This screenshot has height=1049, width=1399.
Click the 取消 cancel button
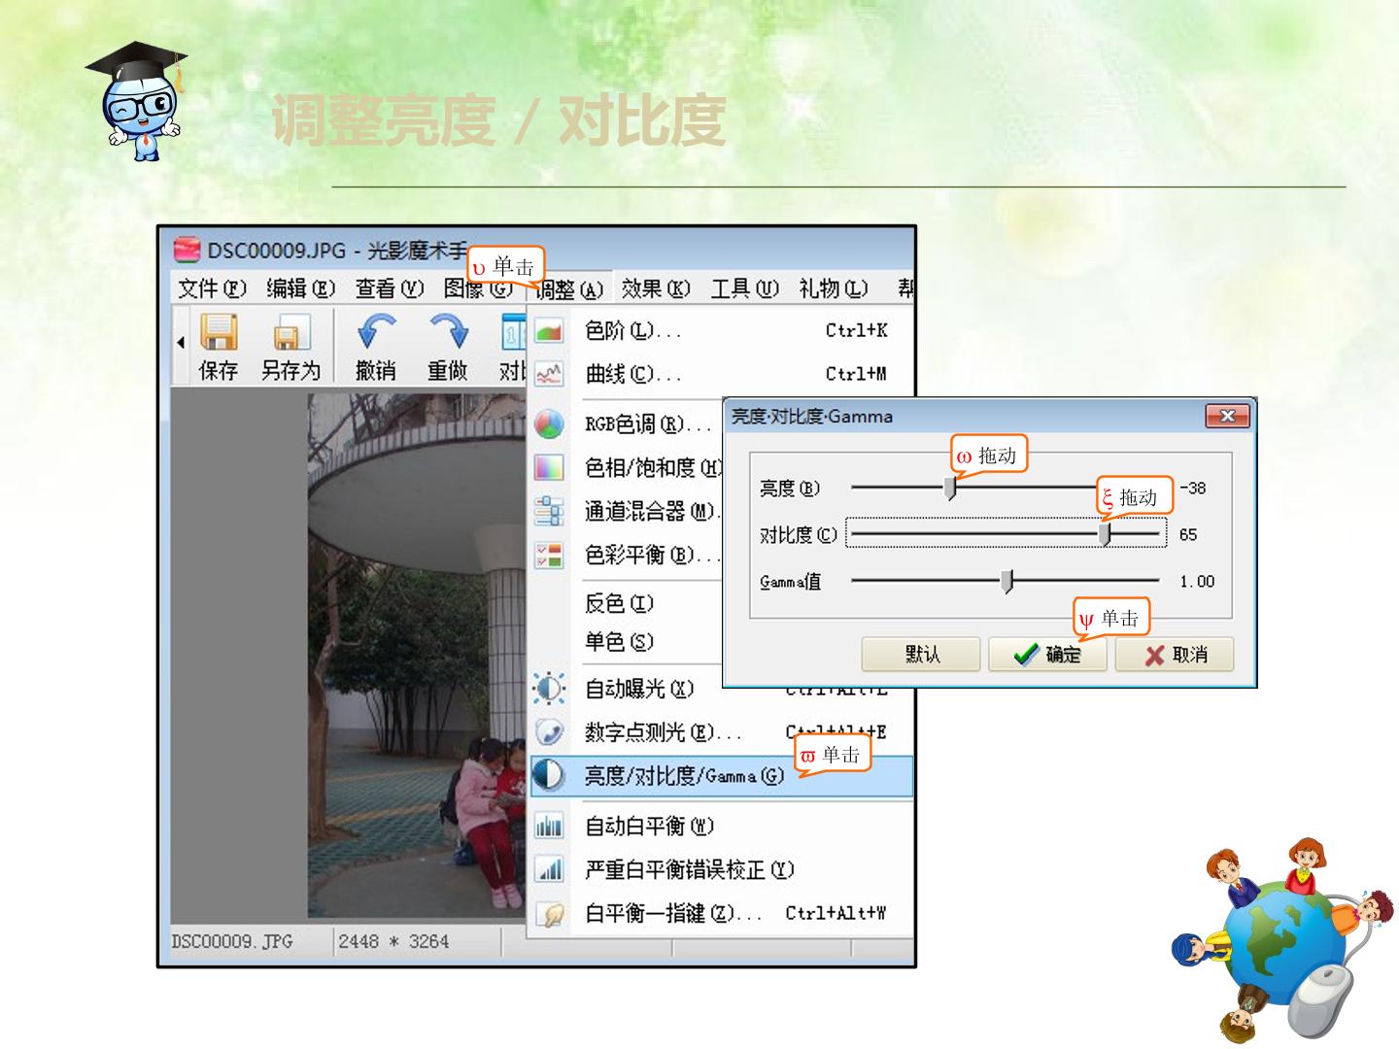click(x=1175, y=655)
